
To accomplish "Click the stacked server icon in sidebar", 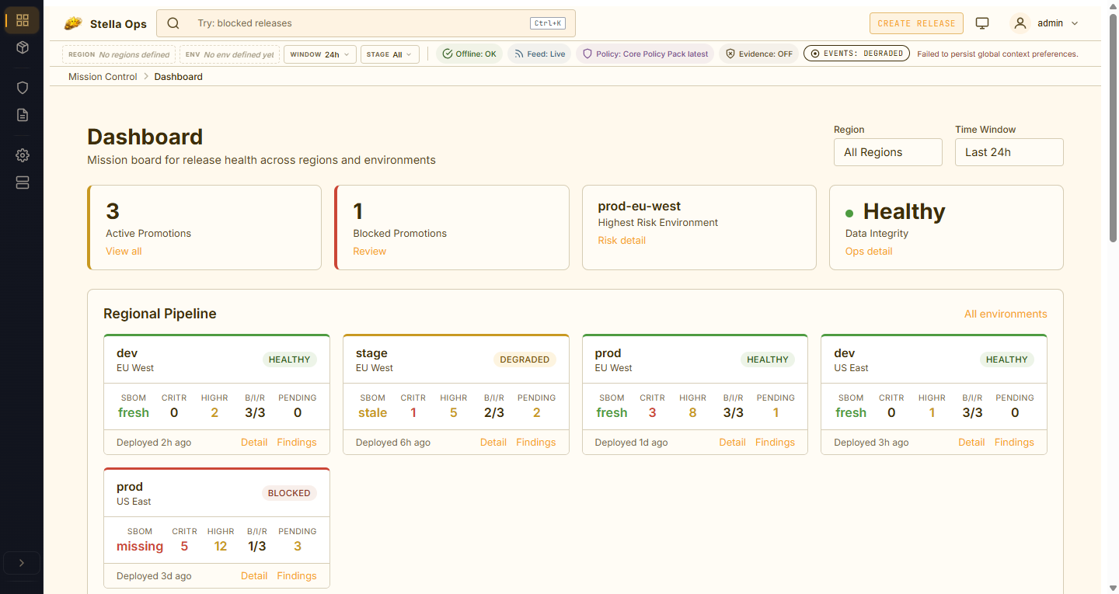I will 23,182.
